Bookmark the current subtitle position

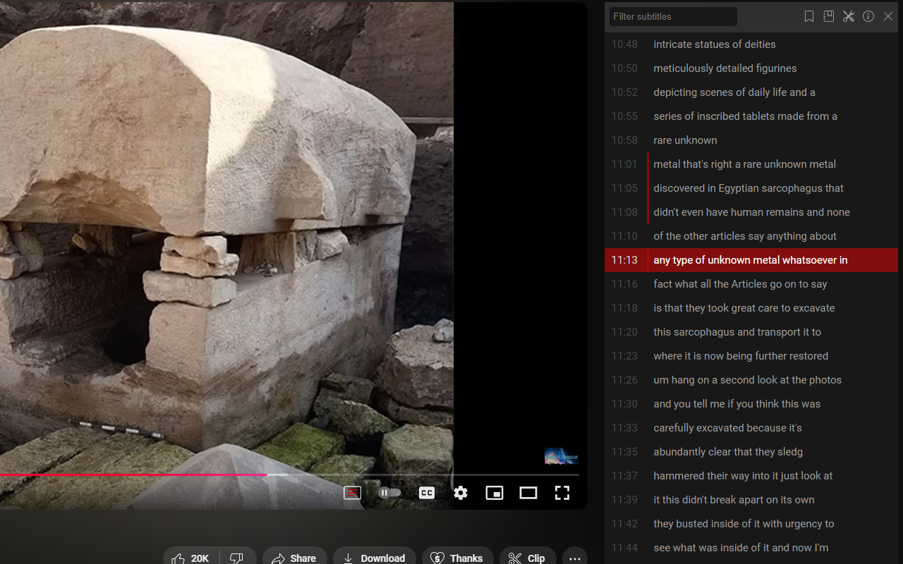tap(808, 16)
